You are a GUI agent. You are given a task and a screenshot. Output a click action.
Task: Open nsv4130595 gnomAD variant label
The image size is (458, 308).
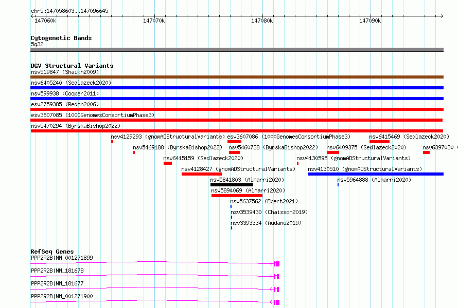click(x=354, y=158)
